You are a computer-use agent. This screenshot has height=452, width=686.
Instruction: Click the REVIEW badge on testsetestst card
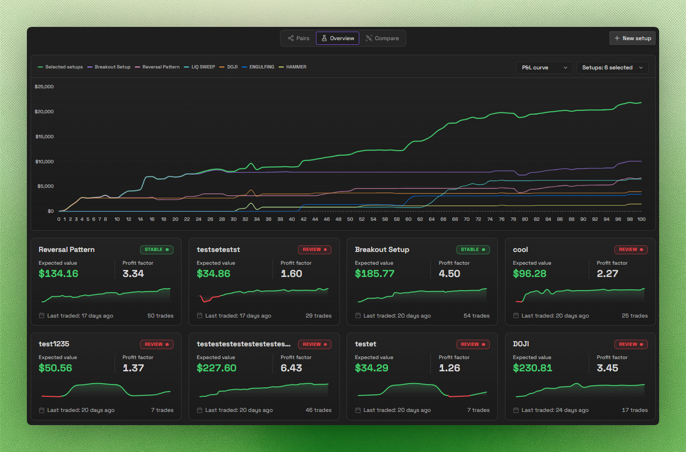coord(314,250)
